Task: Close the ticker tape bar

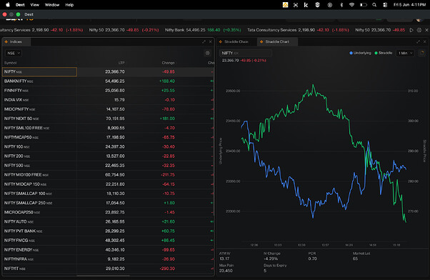Action: [426, 30]
